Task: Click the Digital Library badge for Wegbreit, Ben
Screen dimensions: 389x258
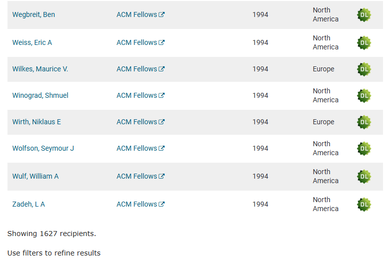Action: pos(364,15)
